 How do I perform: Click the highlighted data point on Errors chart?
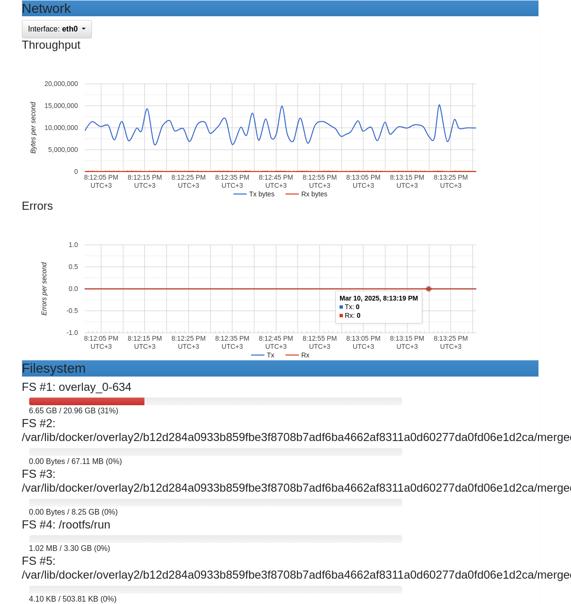click(428, 289)
